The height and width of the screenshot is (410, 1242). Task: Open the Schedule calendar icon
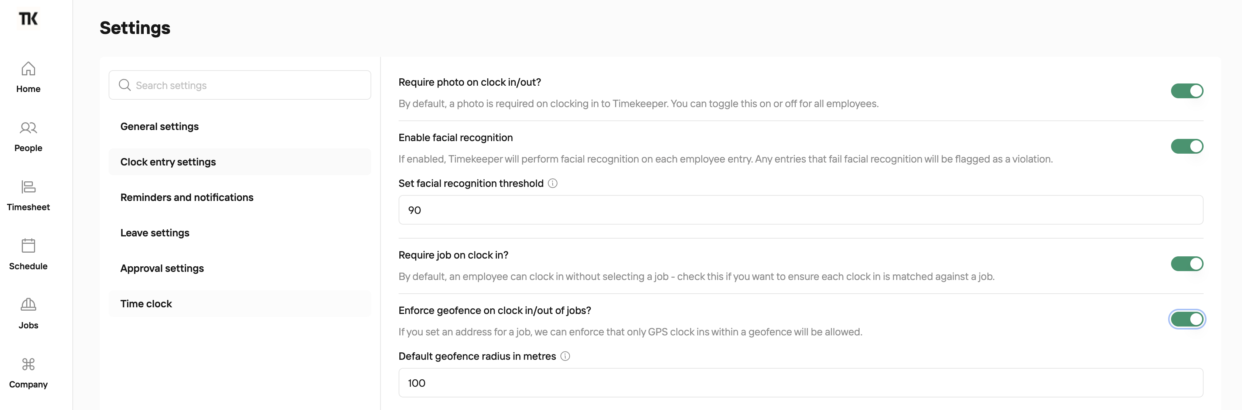28,246
